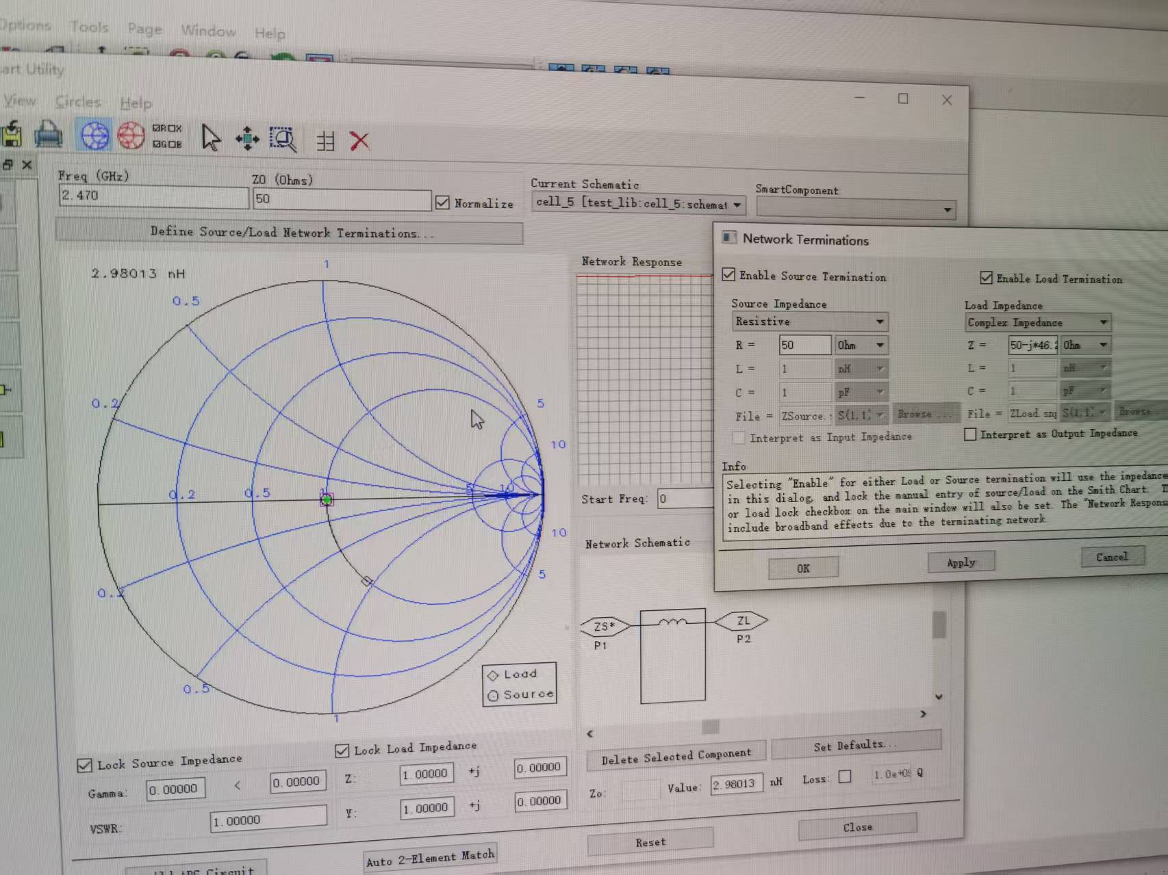Open the Circles menu
This screenshot has width=1168, height=875.
point(78,102)
